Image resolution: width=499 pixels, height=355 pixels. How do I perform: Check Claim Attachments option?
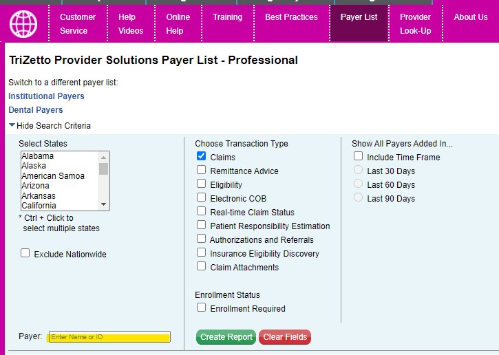(x=201, y=266)
